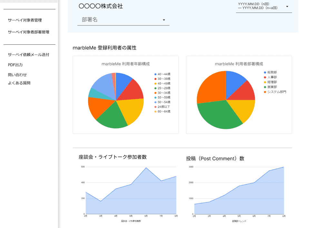Expand the YYYY.MM.DD survey period dropdown
Screen dimensions: 323x228
(x=264, y=6)
